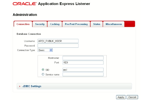Click the Username label

(30, 41)
